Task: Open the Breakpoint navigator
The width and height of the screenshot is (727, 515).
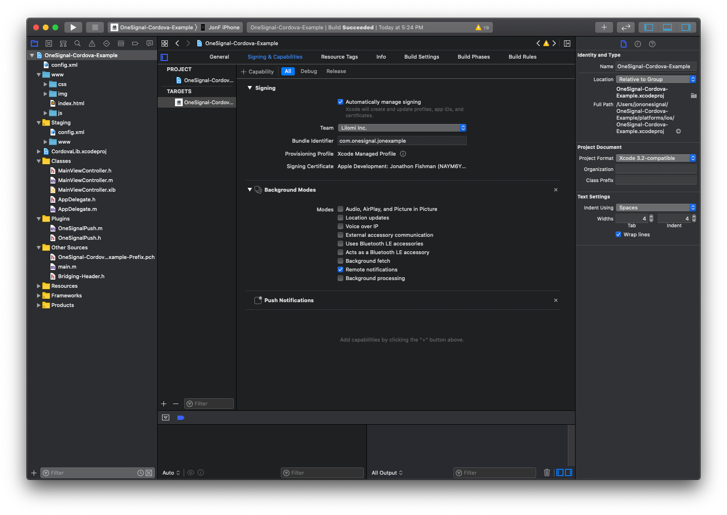Action: point(135,43)
